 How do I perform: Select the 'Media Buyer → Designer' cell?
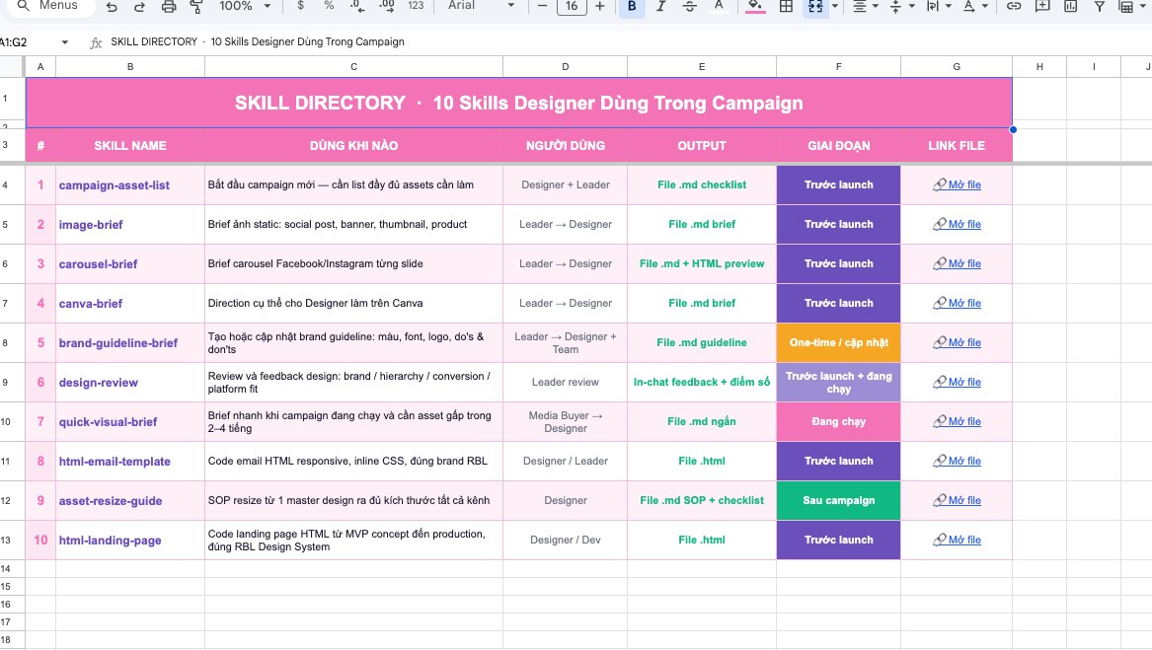tap(565, 421)
